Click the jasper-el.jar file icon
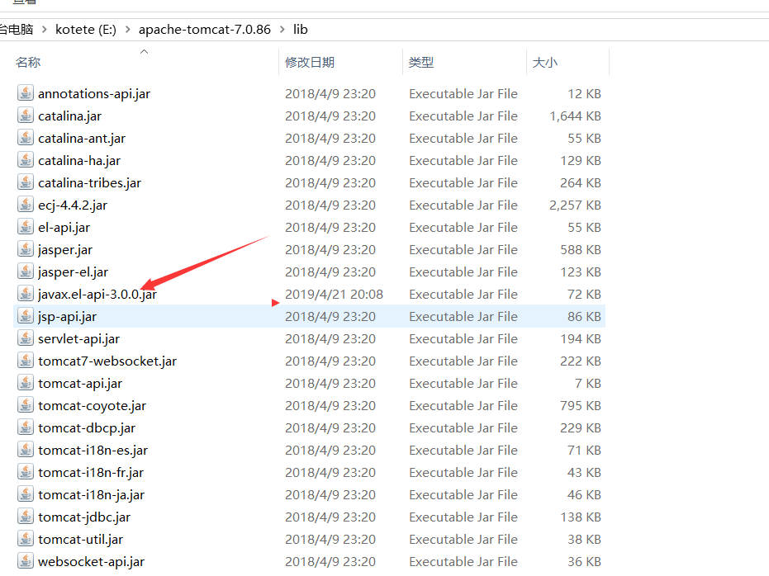This screenshot has height=576, width=769. click(x=26, y=271)
